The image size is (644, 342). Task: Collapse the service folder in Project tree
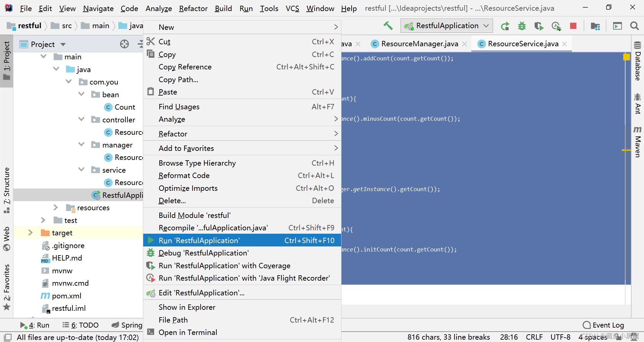(82, 169)
